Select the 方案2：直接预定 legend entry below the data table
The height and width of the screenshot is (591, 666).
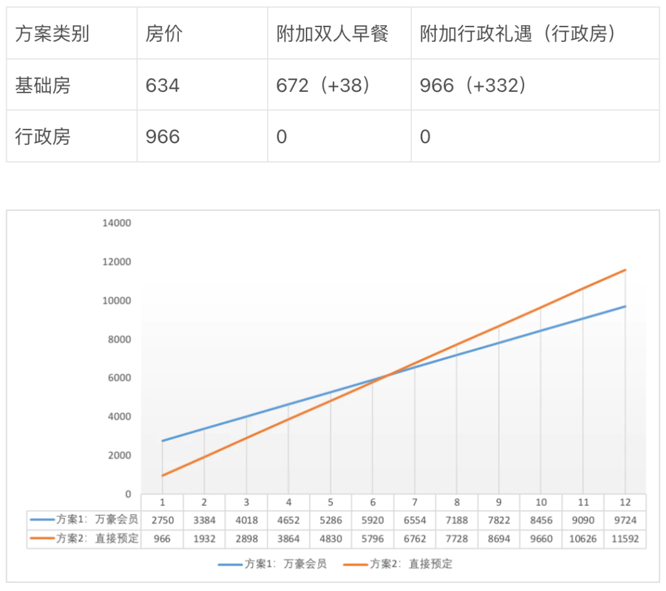[398, 564]
